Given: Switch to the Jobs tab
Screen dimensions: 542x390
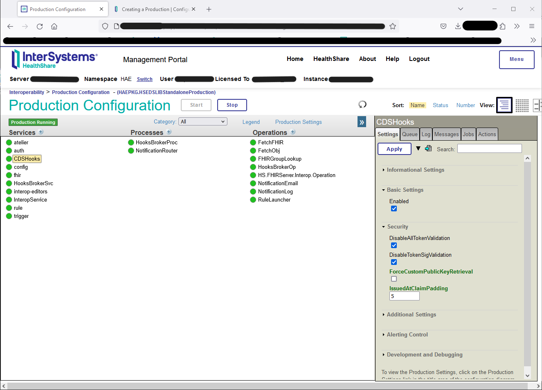Looking at the screenshot, I should 468,134.
